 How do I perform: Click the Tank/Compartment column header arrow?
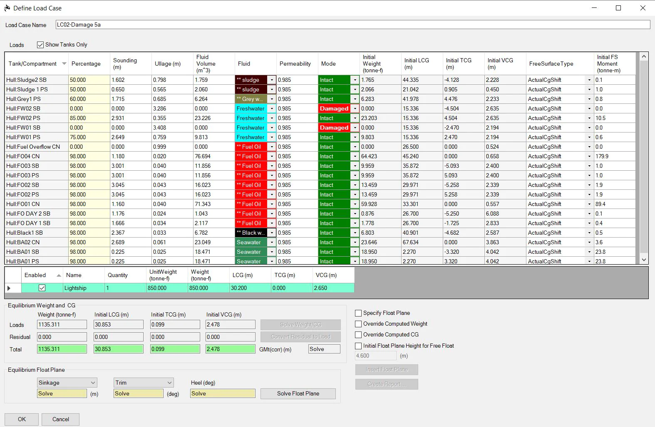64,64
